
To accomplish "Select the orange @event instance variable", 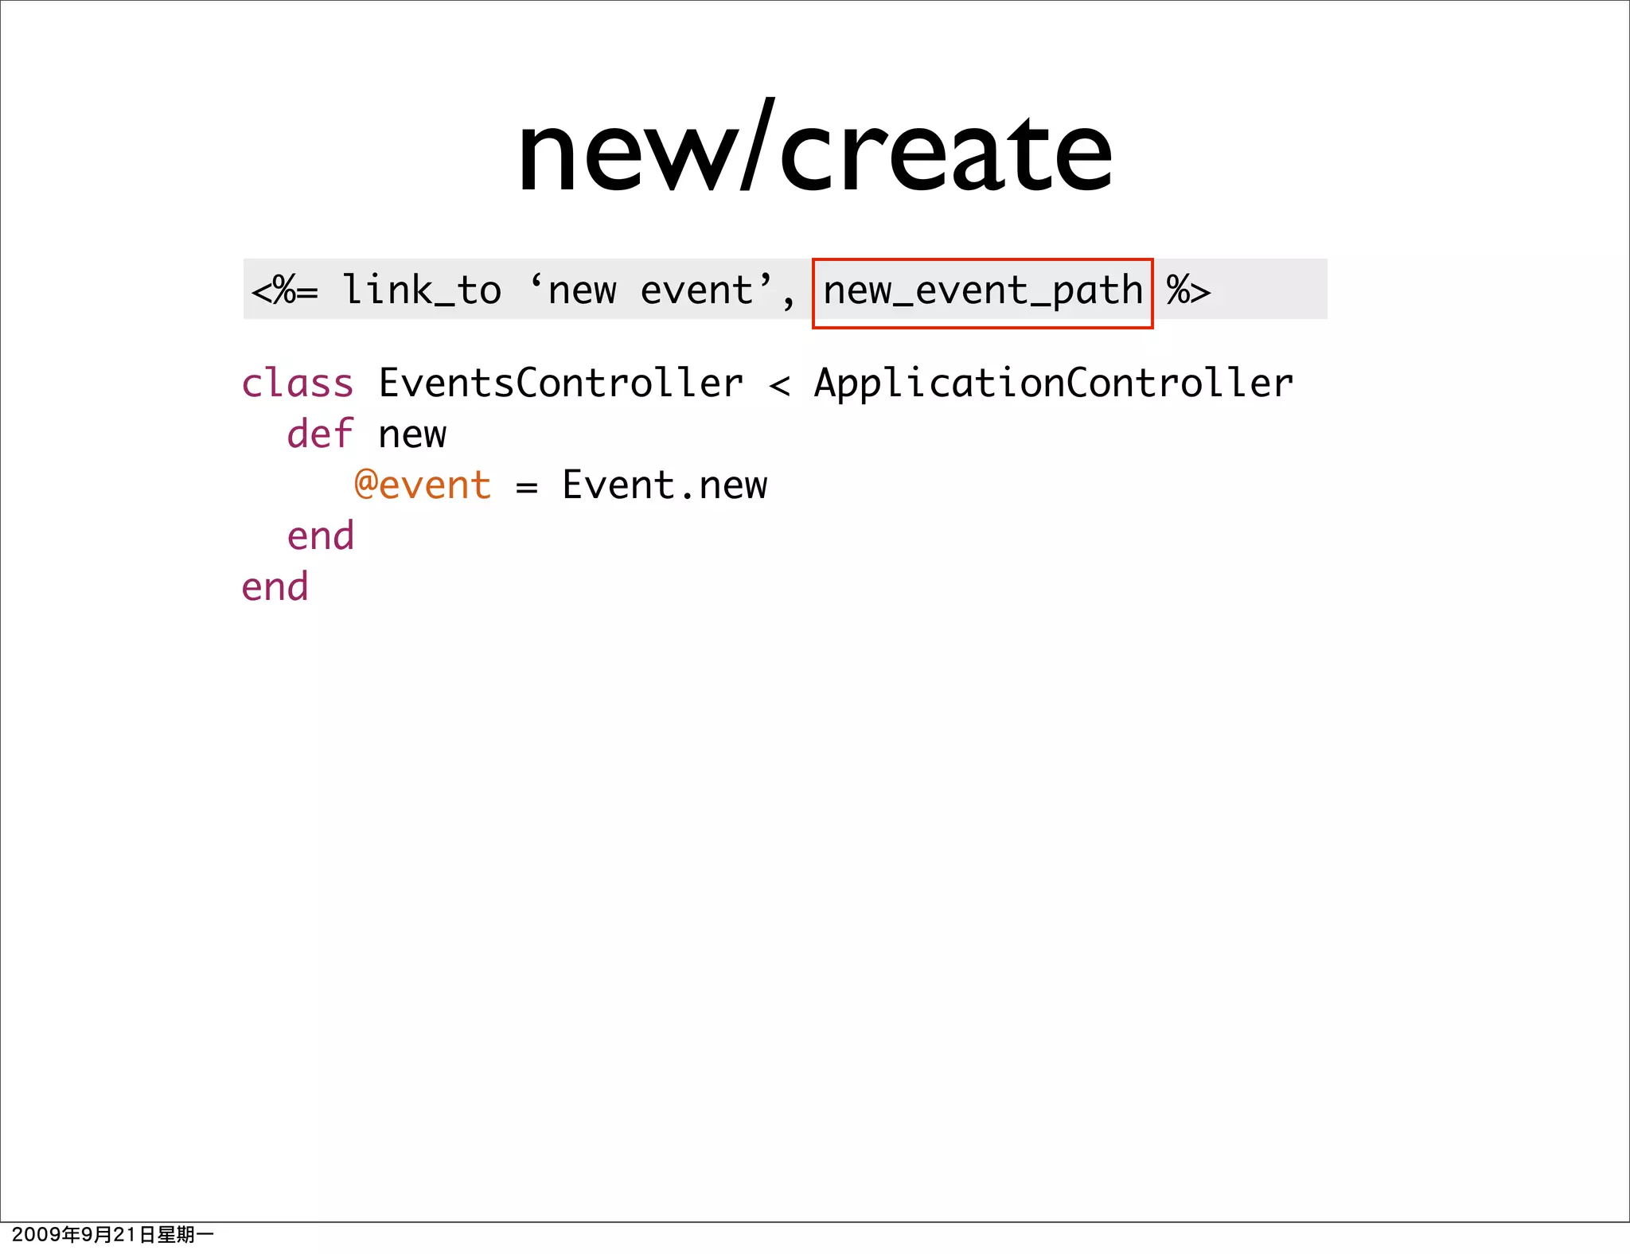I will point(423,485).
